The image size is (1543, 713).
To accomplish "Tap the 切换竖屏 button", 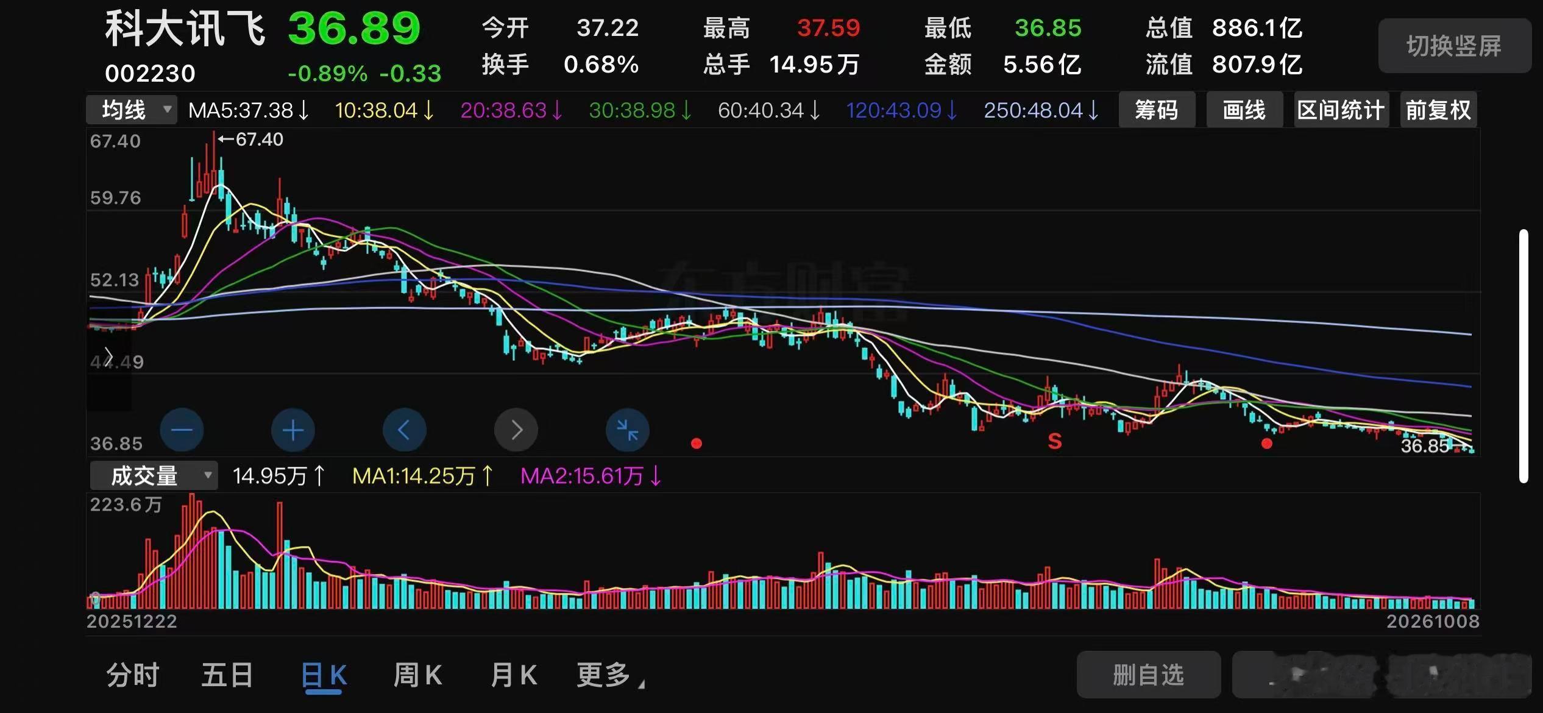I will 1455,46.
